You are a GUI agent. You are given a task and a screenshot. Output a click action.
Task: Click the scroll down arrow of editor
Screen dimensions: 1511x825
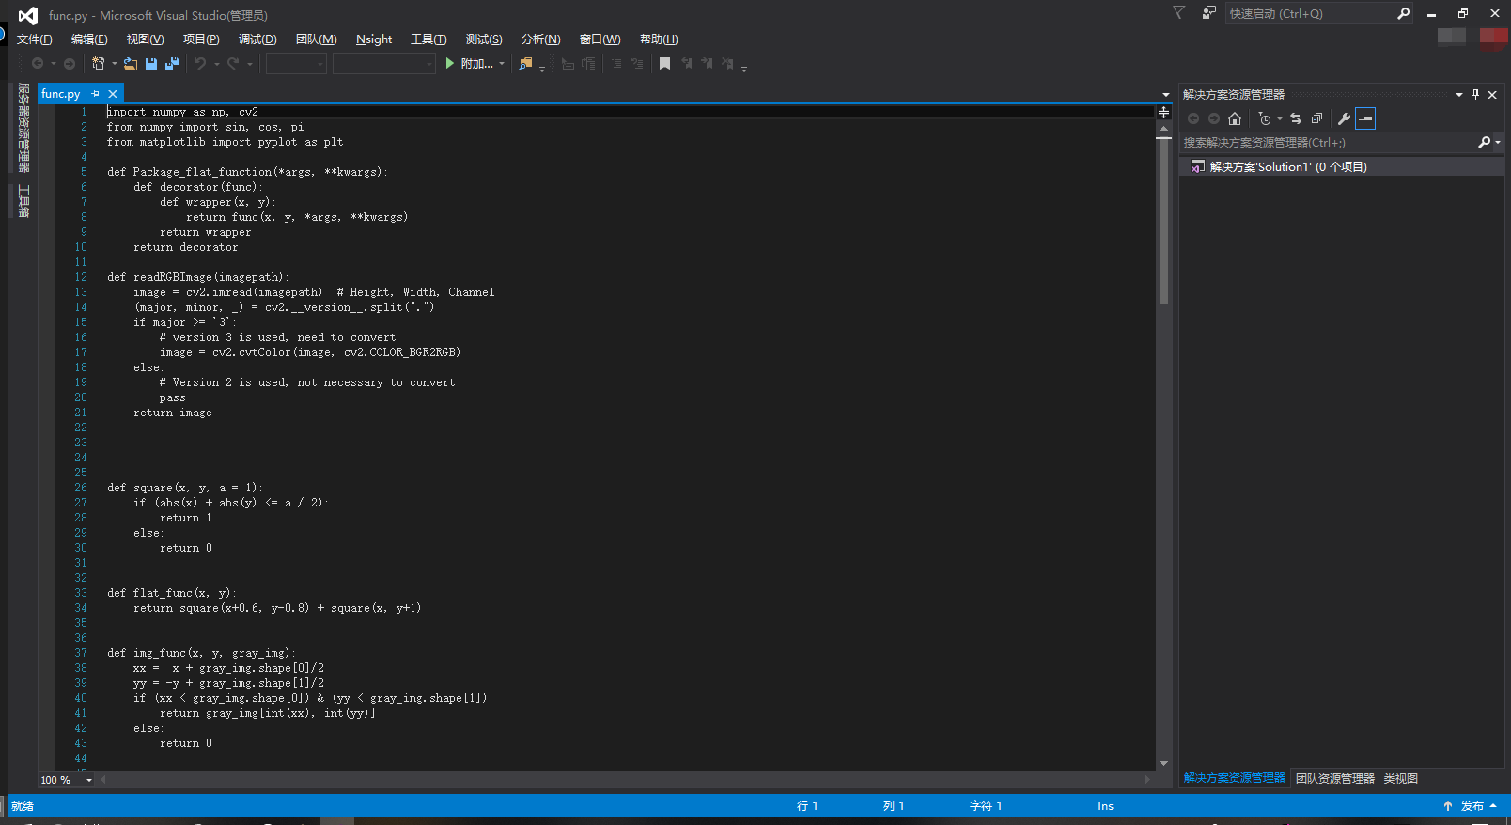point(1163,763)
